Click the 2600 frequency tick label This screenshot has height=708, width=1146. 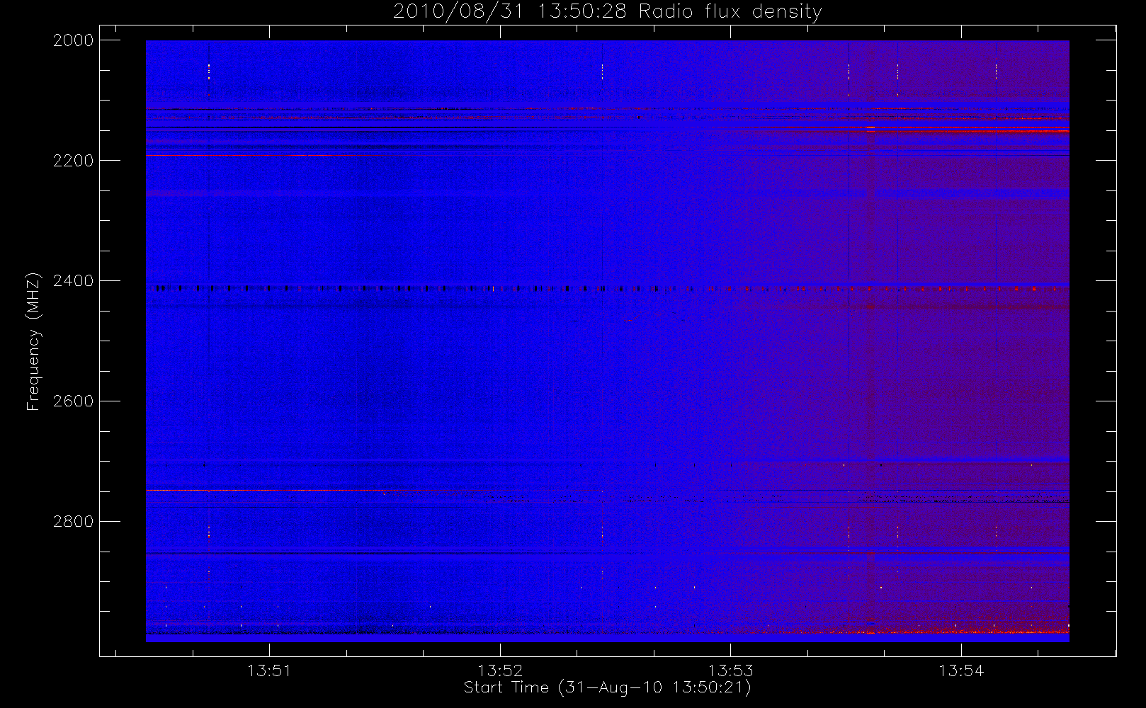[x=74, y=401]
